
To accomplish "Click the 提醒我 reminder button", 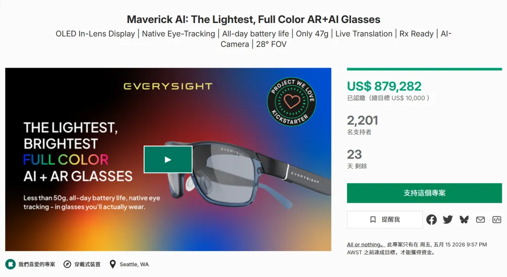I will pos(385,219).
